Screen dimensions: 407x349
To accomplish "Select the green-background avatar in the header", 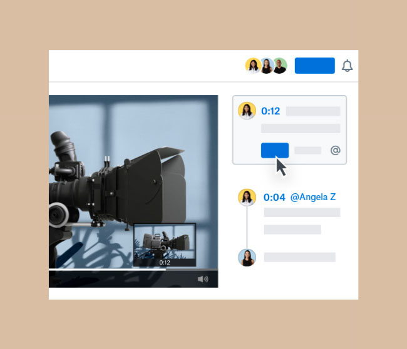I will click(281, 66).
